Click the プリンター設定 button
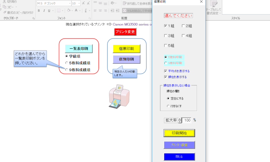The height and width of the screenshot is (162, 270). [179, 145]
